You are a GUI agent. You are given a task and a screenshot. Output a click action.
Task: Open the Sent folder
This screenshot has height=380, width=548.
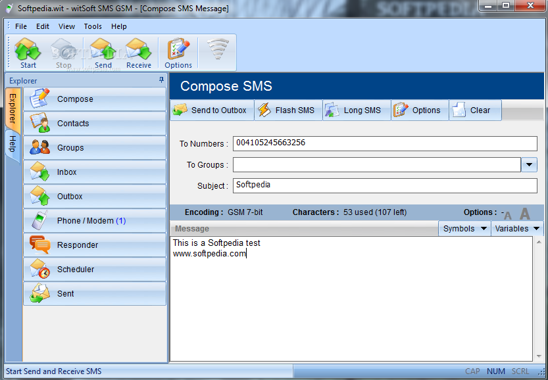point(95,294)
